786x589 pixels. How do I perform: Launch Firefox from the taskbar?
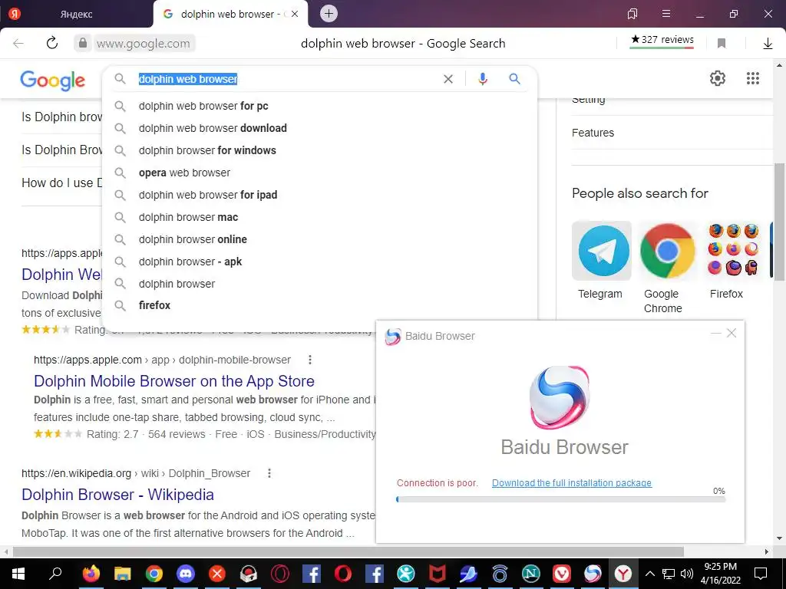pos(91,574)
